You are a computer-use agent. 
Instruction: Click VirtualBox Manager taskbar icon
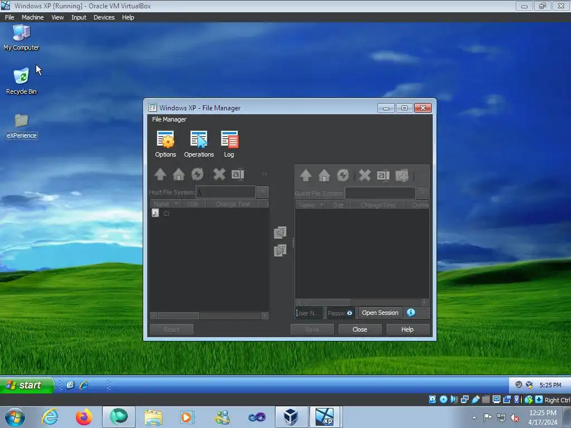pos(291,417)
